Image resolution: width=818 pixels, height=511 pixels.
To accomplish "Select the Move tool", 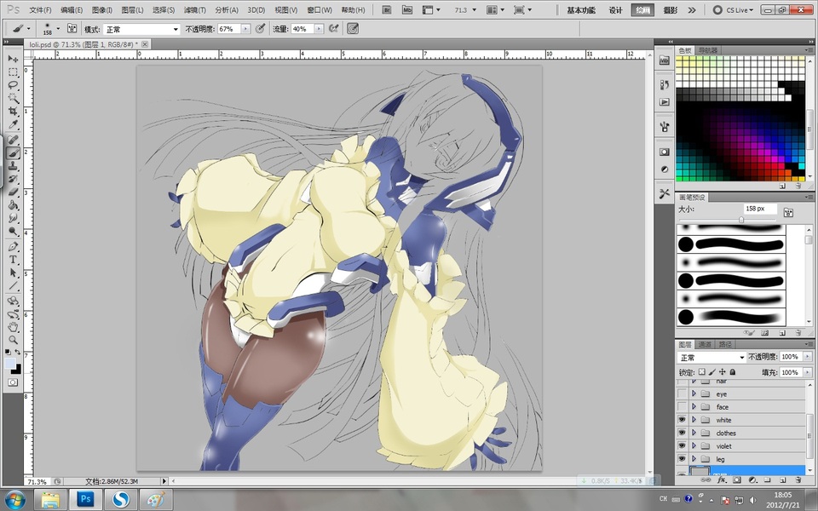I will (x=13, y=59).
